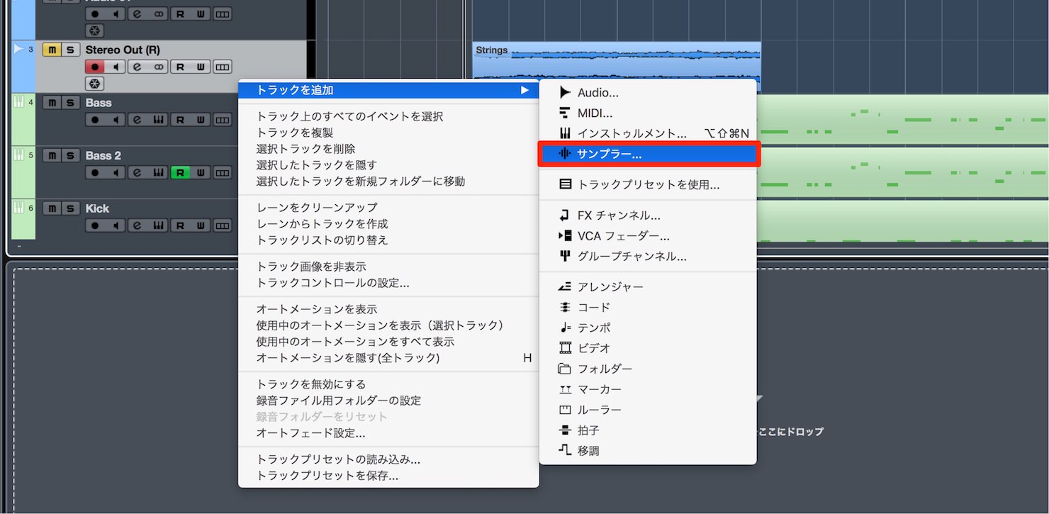Viewport: 1049px width, 514px height.
Task: Expand the トラックを追加 submenu arrow
Action: pos(524,90)
